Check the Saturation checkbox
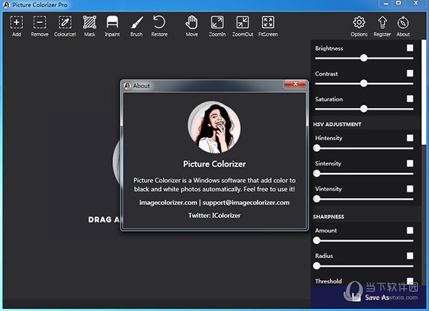The image size is (429, 311). click(x=410, y=99)
